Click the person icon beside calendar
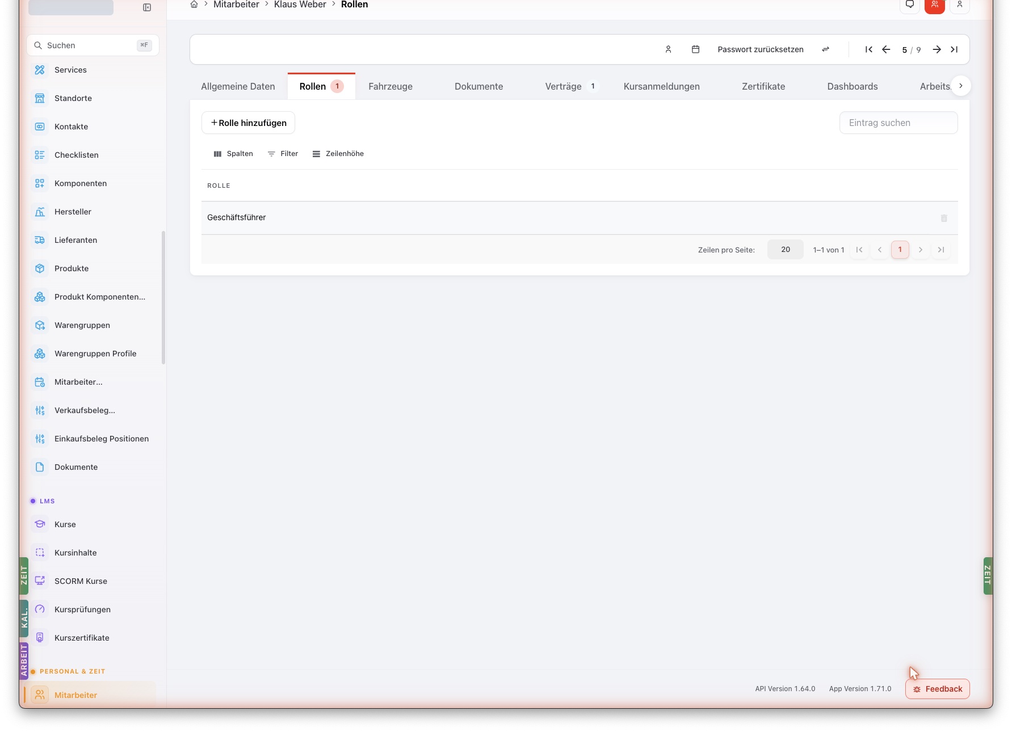Screen dimensions: 1012x732 tap(668, 49)
